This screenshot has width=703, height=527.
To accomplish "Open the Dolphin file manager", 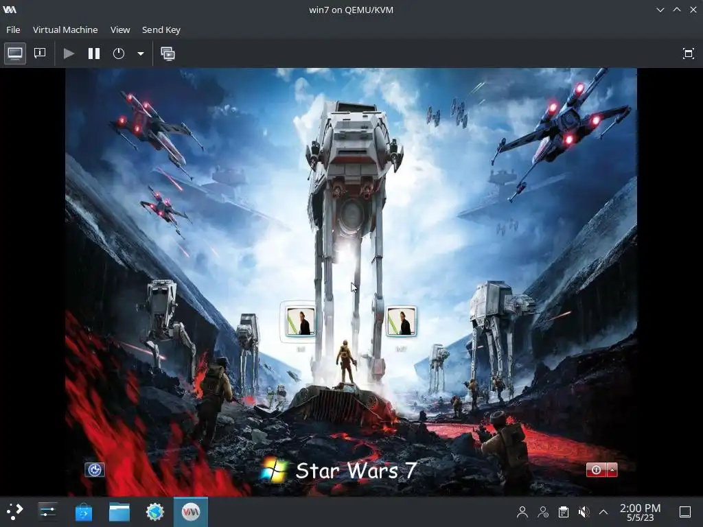I will pos(119,512).
